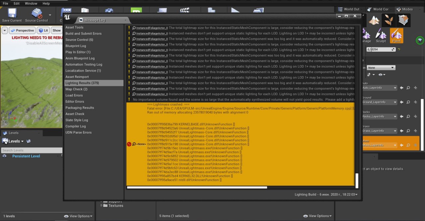Select the Landscape mode mountain icon

(x=374, y=20)
